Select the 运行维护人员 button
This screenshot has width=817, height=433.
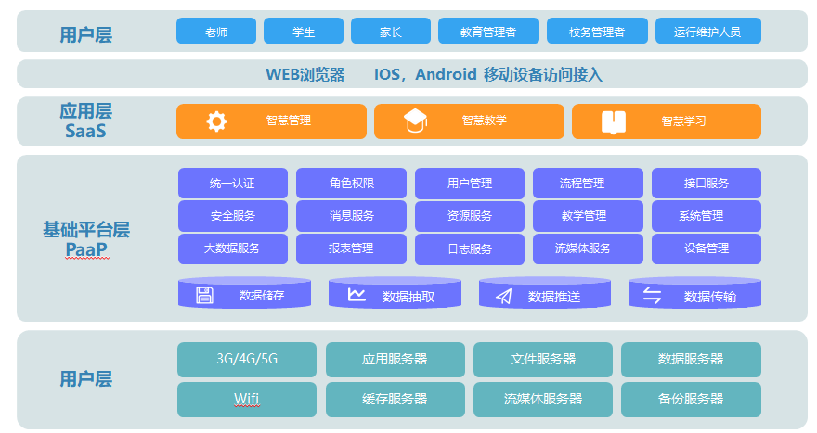click(x=707, y=32)
